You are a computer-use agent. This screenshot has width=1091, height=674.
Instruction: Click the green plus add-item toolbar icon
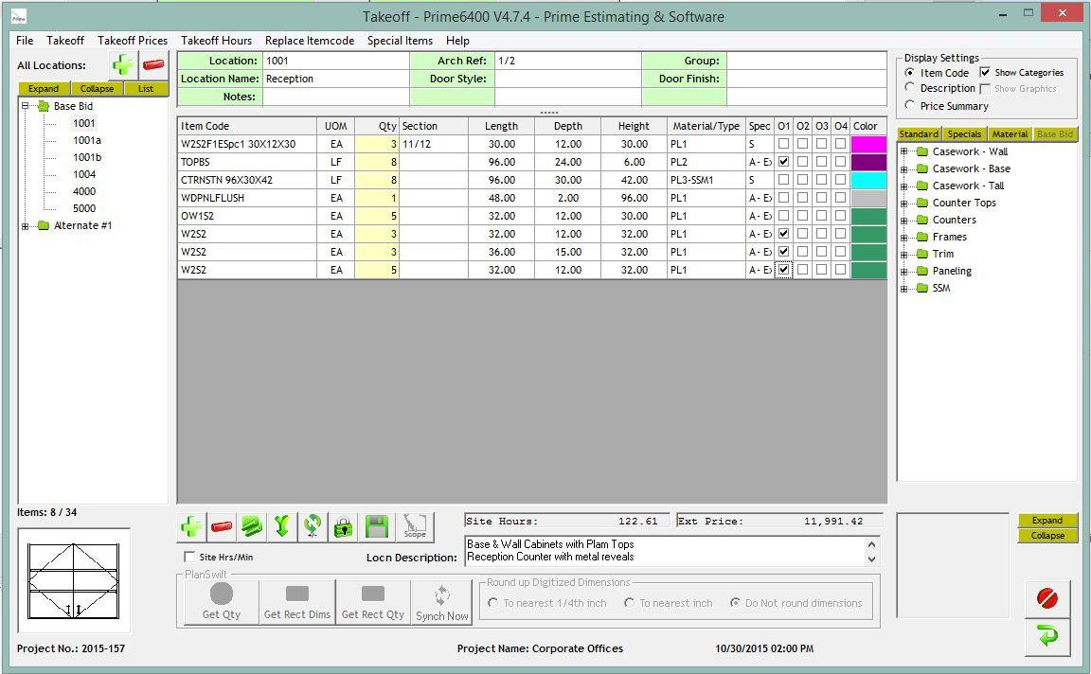[191, 526]
